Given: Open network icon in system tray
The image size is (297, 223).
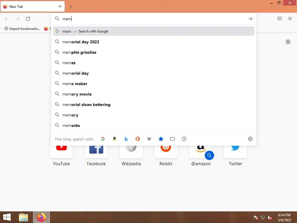Looking at the screenshot, I should tap(263, 217).
